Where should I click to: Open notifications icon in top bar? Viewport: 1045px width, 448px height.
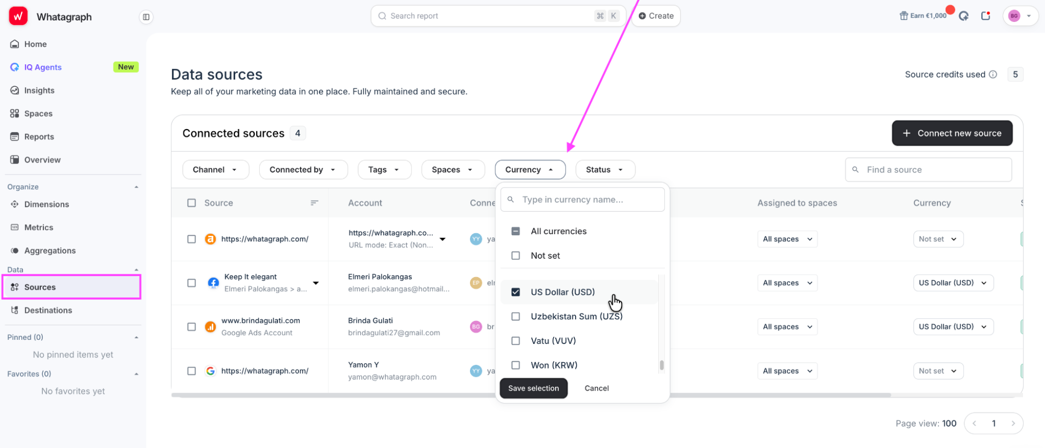(985, 16)
